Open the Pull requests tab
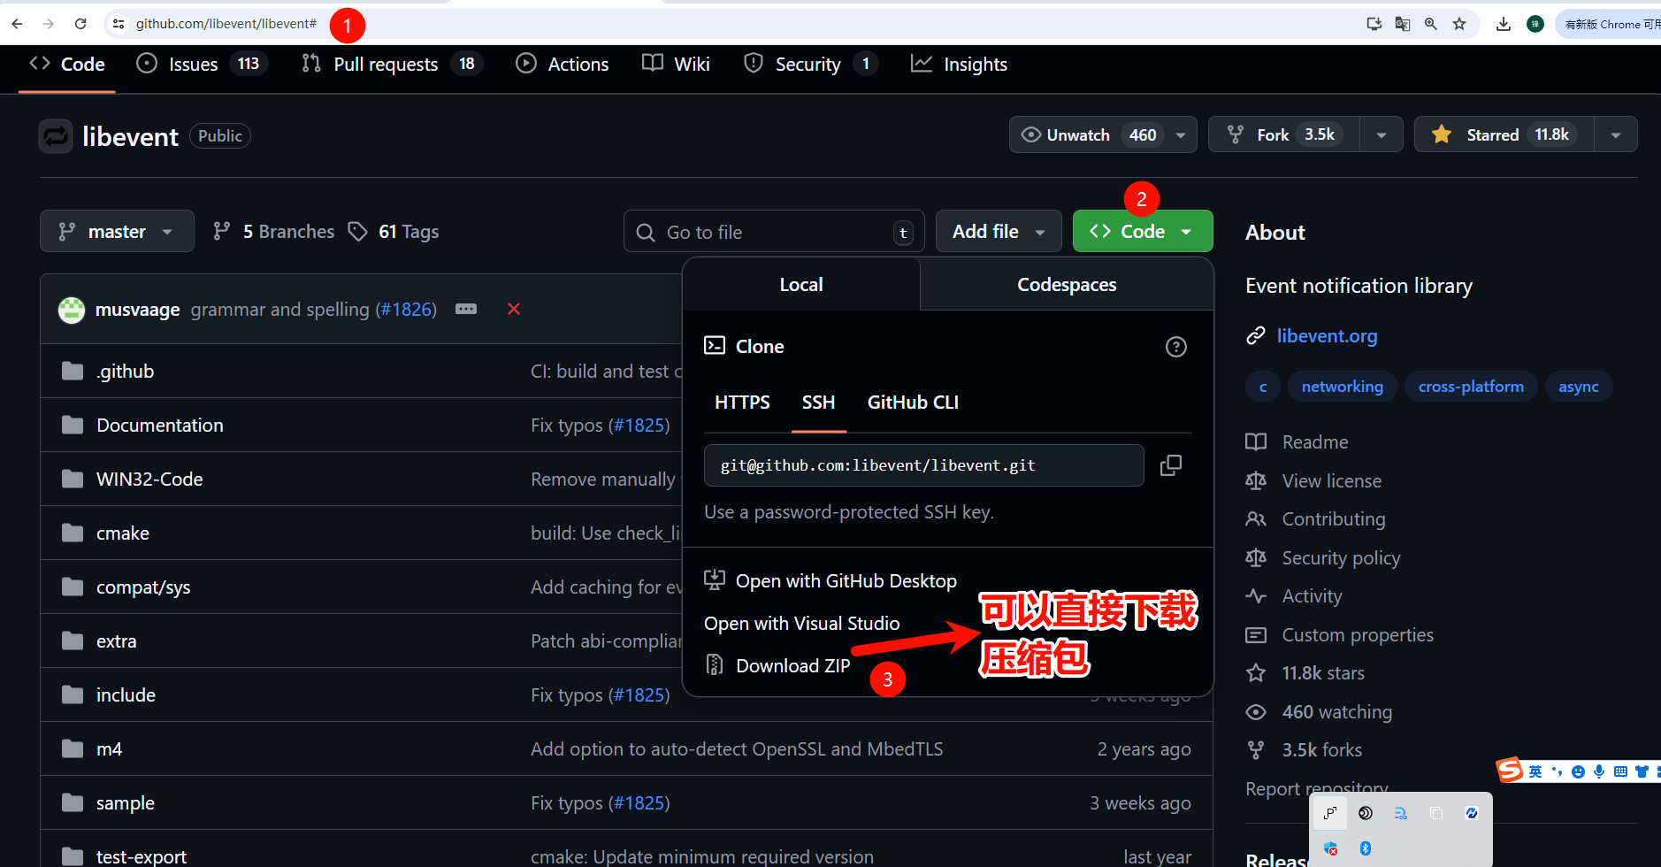The height and width of the screenshot is (867, 1661). click(392, 64)
